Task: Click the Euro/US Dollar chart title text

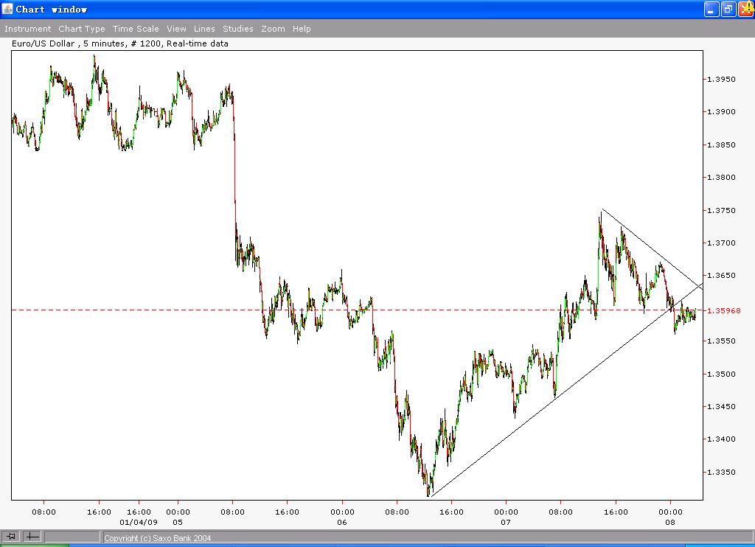Action: [x=120, y=43]
